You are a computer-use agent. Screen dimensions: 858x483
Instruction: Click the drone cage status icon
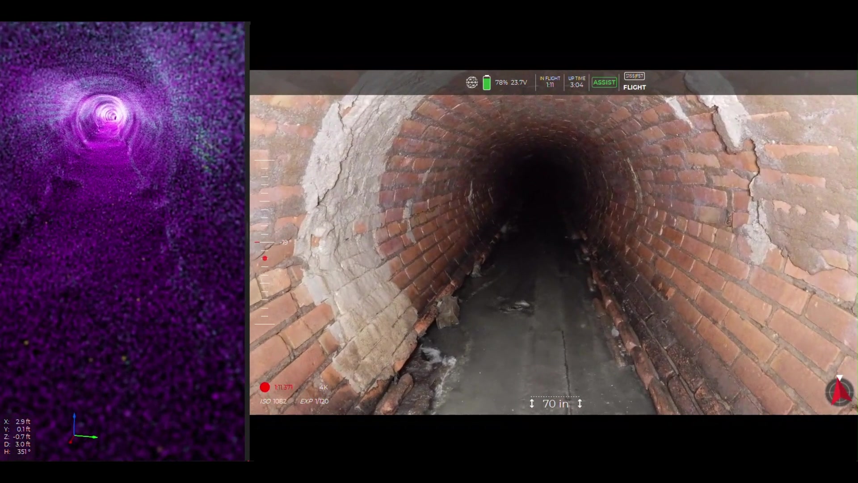tap(472, 82)
